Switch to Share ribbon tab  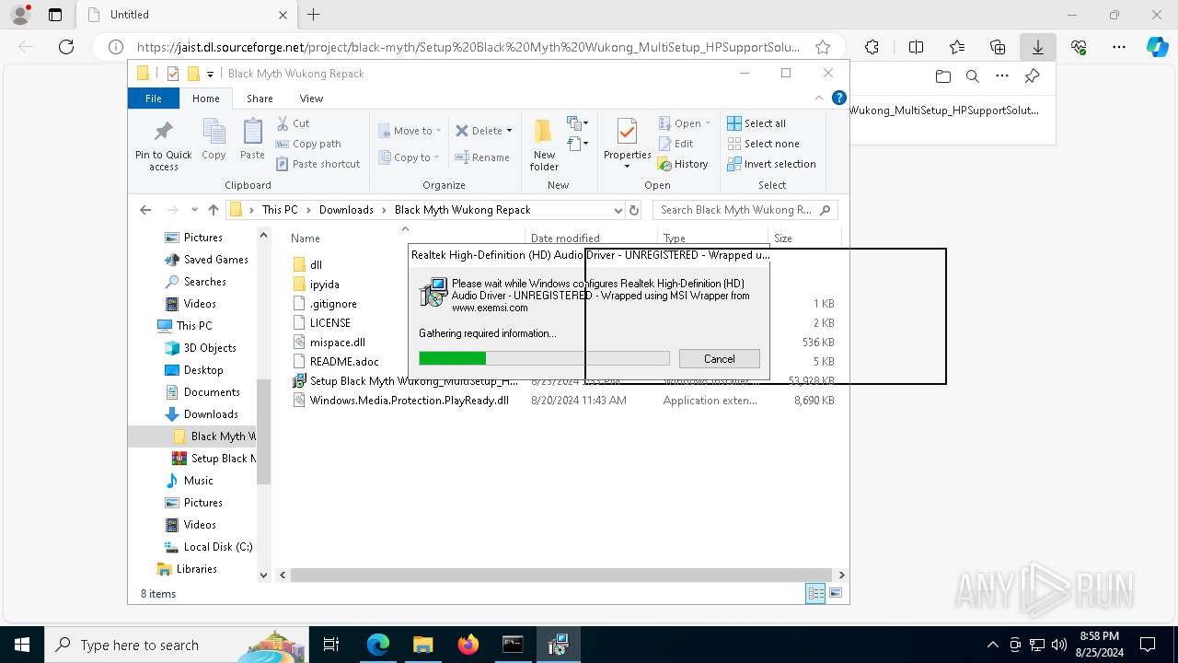click(260, 99)
